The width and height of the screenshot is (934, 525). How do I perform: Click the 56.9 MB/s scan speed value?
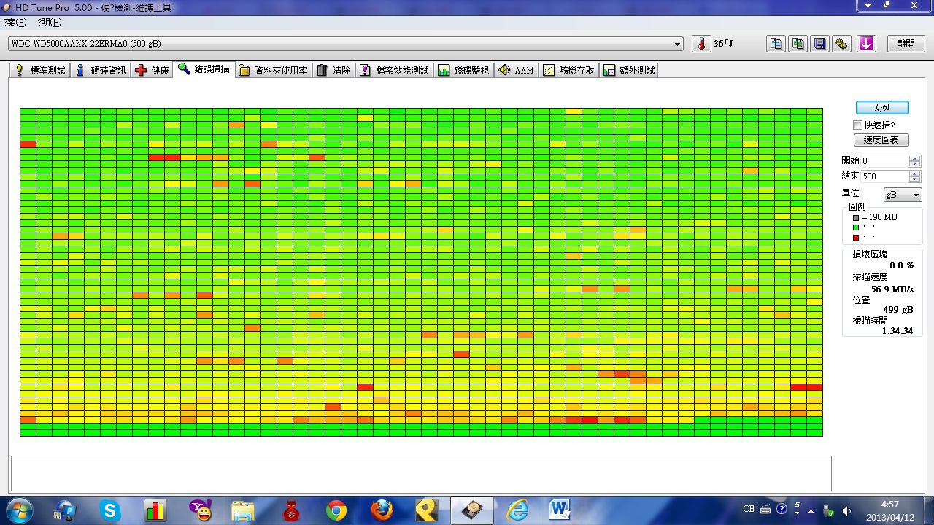click(892, 289)
